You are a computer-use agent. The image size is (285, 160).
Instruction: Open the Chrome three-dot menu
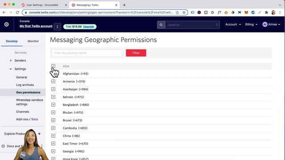point(280,12)
